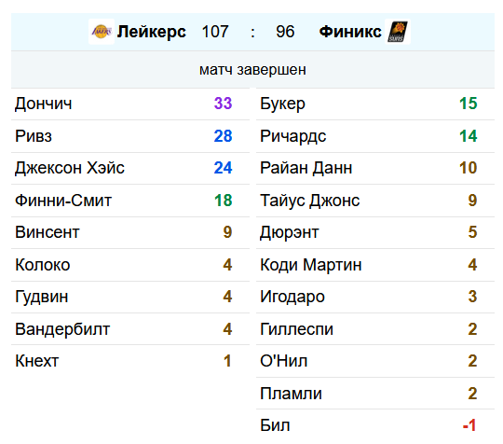This screenshot has height=444, width=503.
Task: Select the match score 107 value
Action: point(215,32)
